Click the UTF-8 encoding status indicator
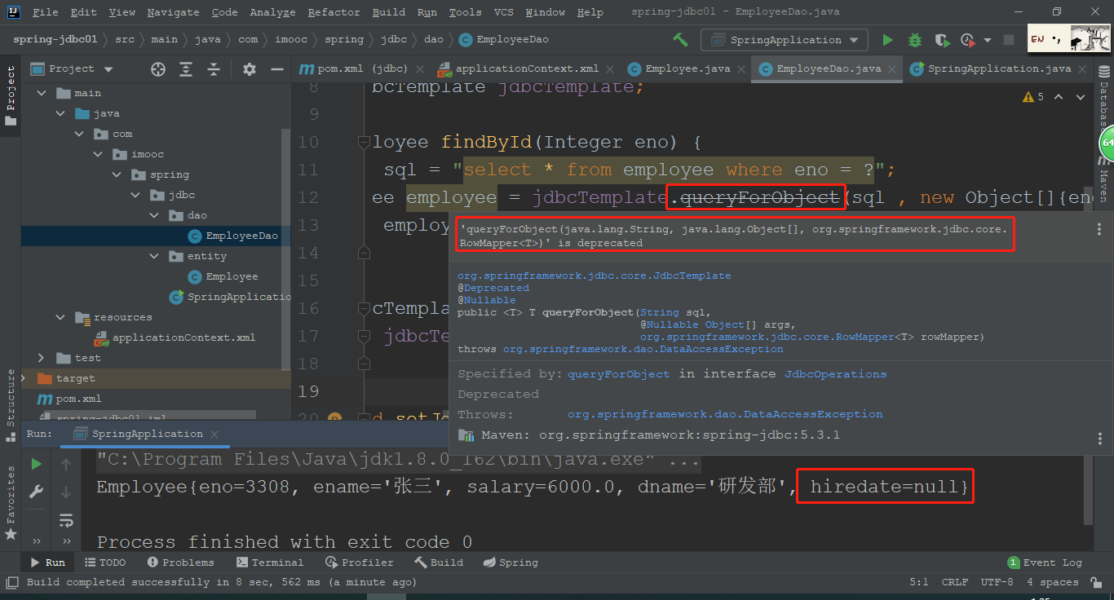Viewport: 1114px width, 600px height. 997,582
